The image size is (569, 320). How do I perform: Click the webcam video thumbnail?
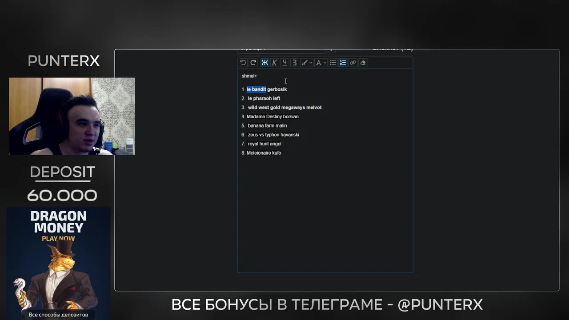(x=72, y=116)
